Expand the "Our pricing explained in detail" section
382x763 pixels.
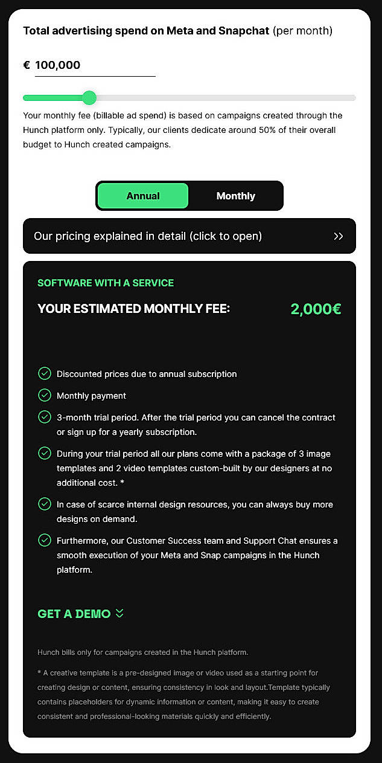pyautogui.click(x=189, y=236)
